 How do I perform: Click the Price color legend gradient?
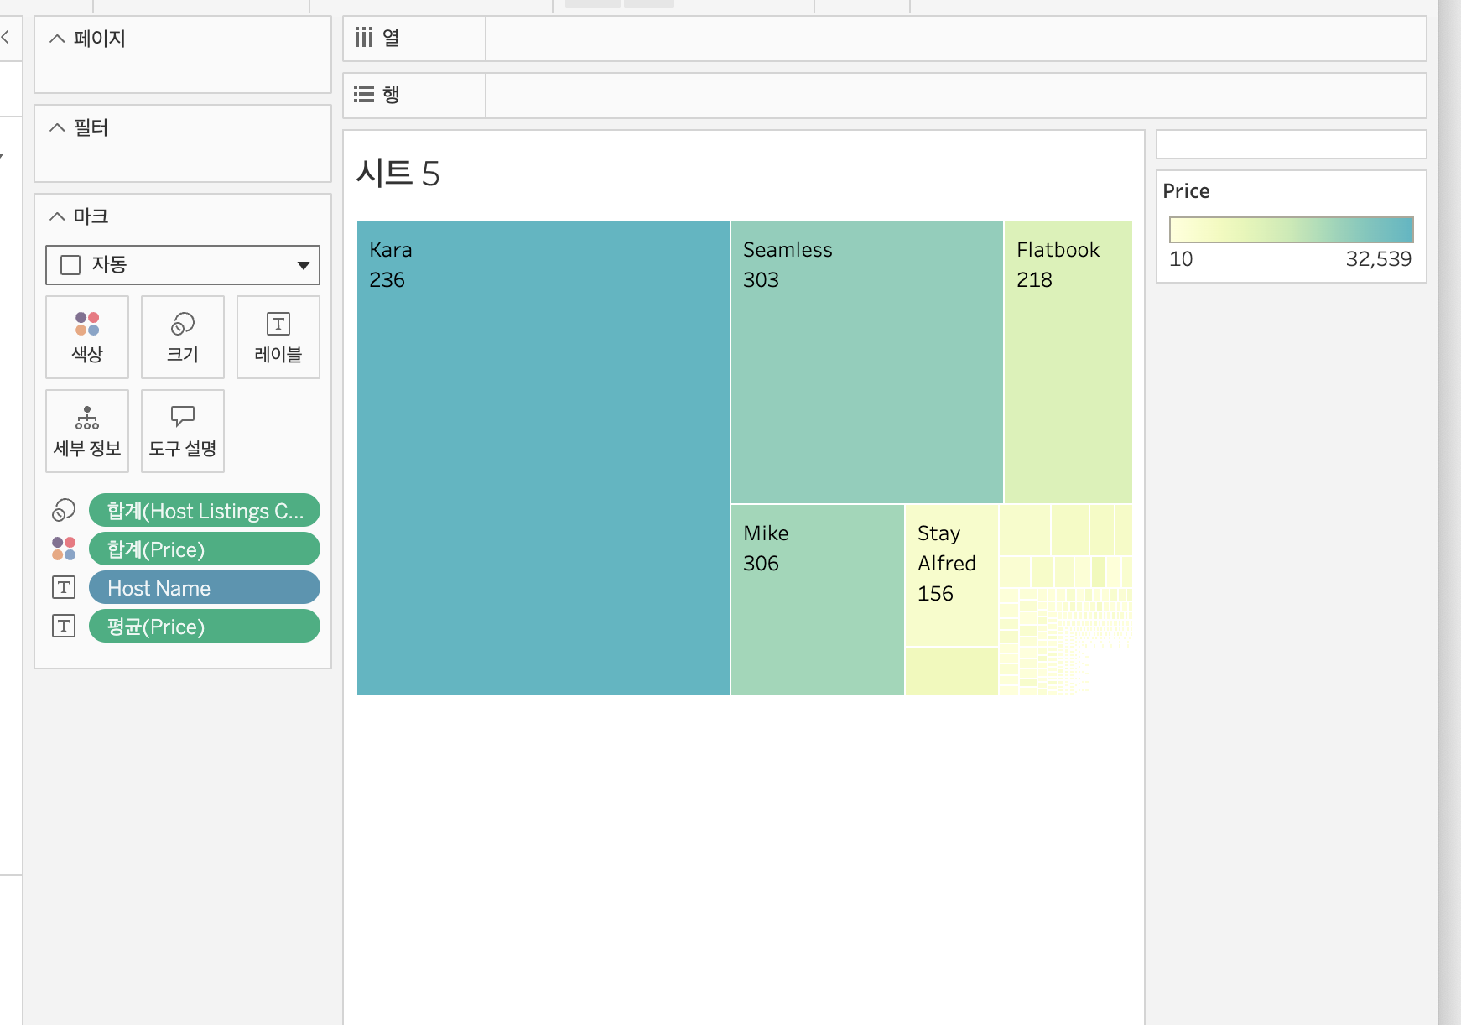(x=1292, y=230)
